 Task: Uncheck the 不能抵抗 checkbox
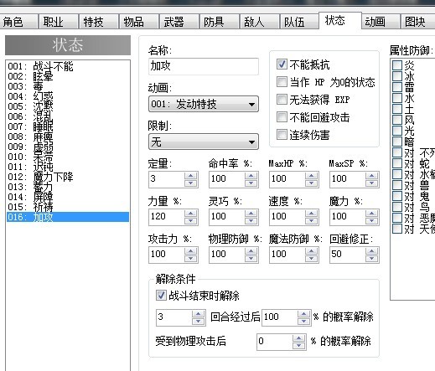coord(282,64)
